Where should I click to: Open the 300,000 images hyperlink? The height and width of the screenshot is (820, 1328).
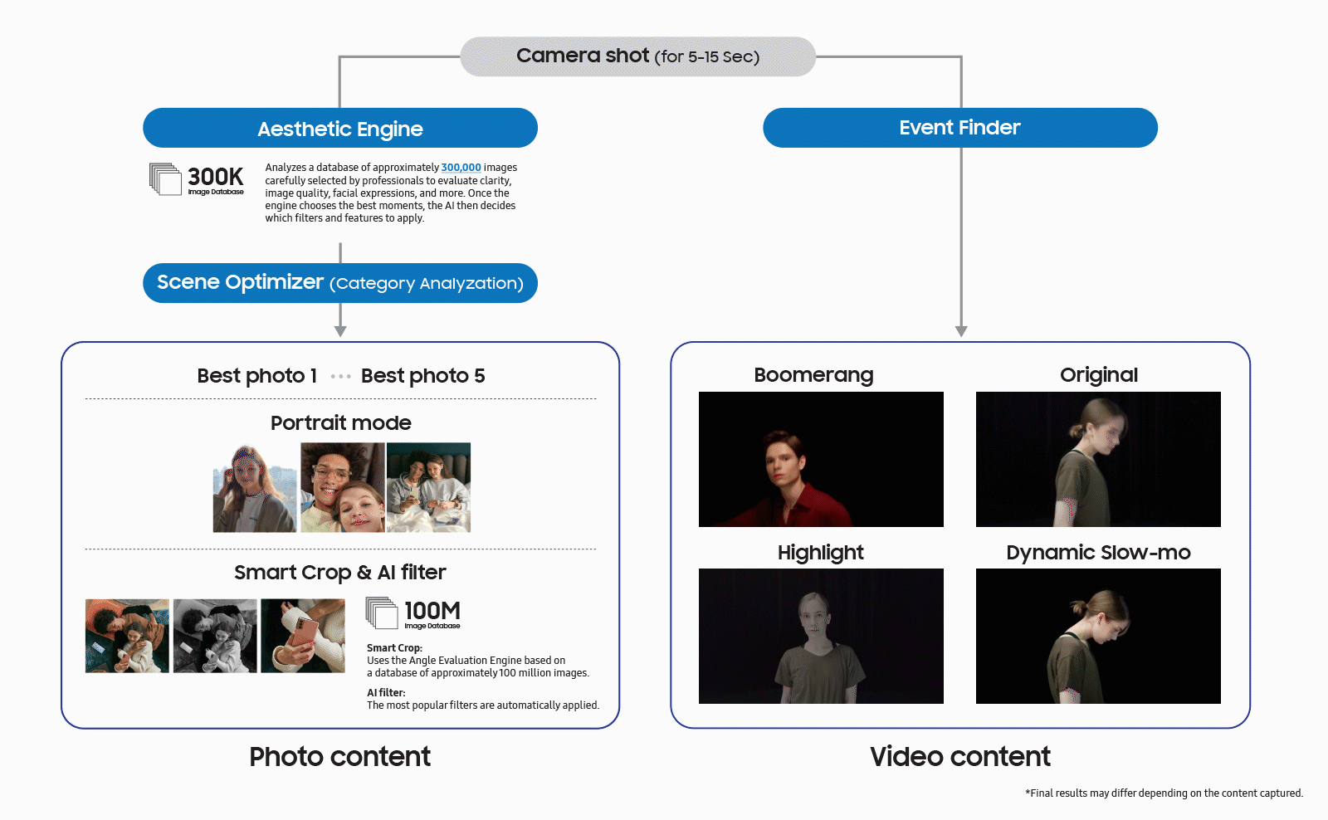click(x=461, y=167)
